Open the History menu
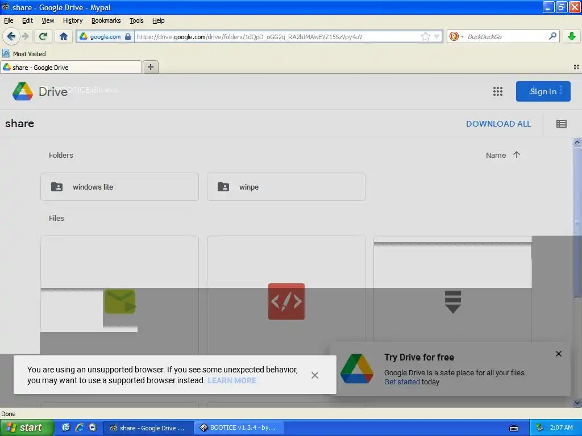The height and width of the screenshot is (436, 582). click(x=73, y=20)
